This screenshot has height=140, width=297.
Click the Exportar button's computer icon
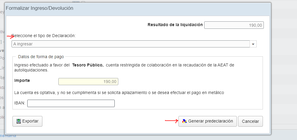(x=18, y=121)
